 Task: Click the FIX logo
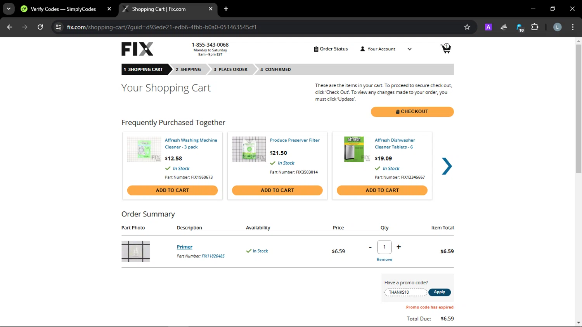coord(137,49)
